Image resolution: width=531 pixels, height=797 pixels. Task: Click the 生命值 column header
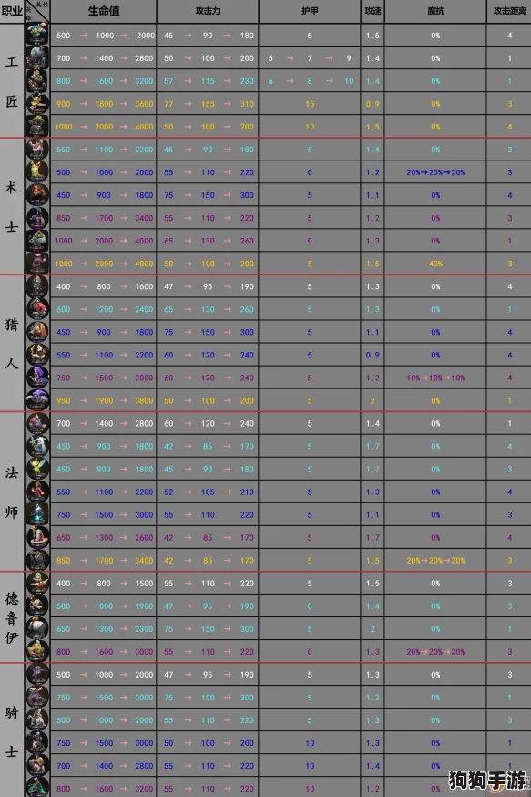pyautogui.click(x=104, y=11)
